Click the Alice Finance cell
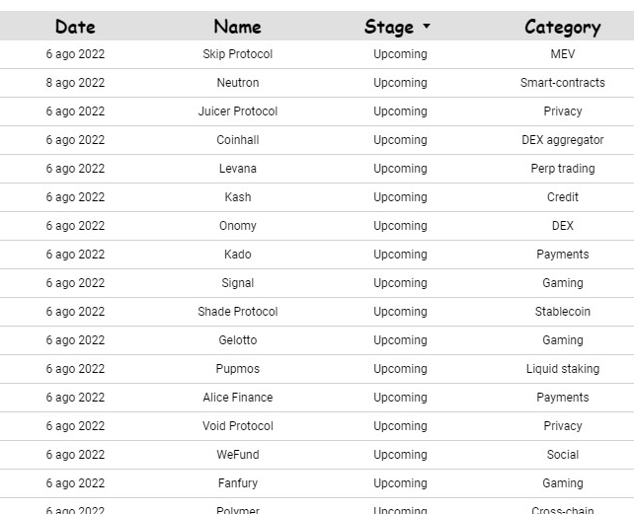The width and height of the screenshot is (634, 514). [x=237, y=398]
